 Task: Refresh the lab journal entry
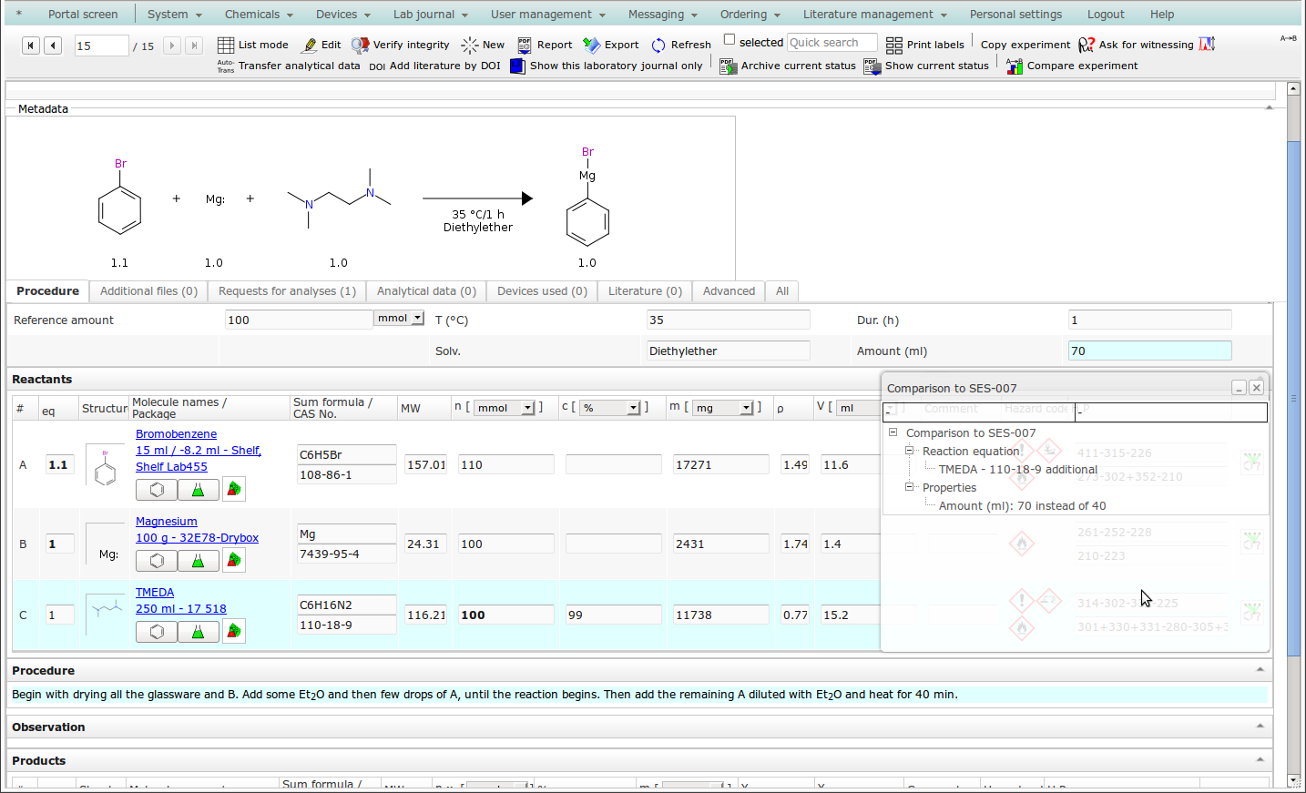click(x=658, y=45)
